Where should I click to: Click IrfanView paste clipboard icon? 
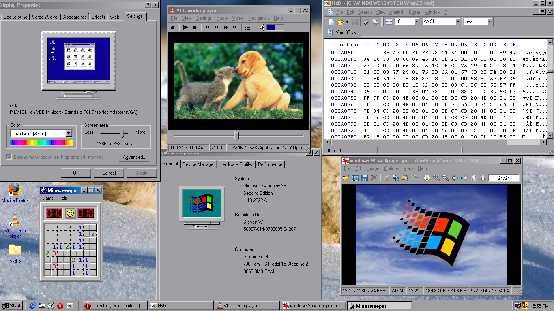(x=405, y=178)
